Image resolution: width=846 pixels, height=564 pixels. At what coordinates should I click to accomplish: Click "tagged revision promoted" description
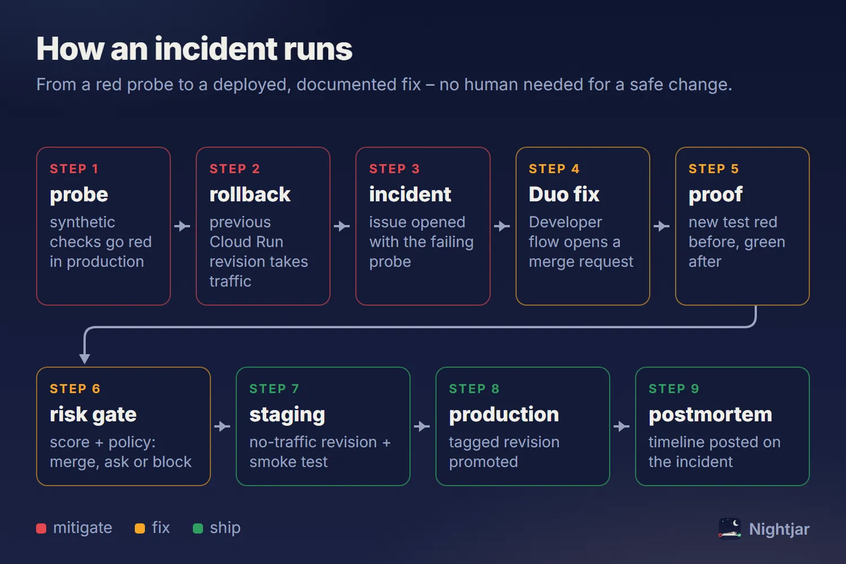coord(504,452)
